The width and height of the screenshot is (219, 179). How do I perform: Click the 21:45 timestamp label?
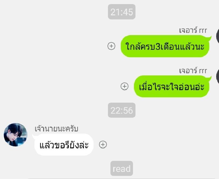point(122,12)
